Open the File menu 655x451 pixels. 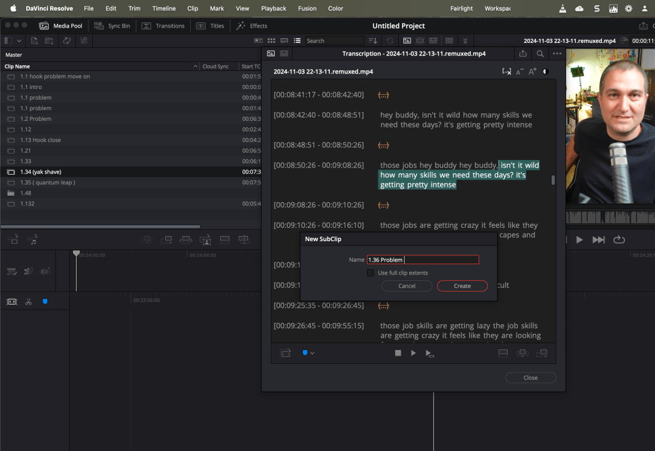pos(88,8)
